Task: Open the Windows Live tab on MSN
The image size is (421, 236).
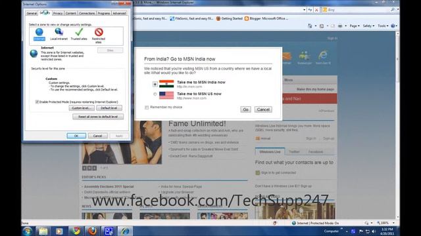Action: (x=270, y=151)
